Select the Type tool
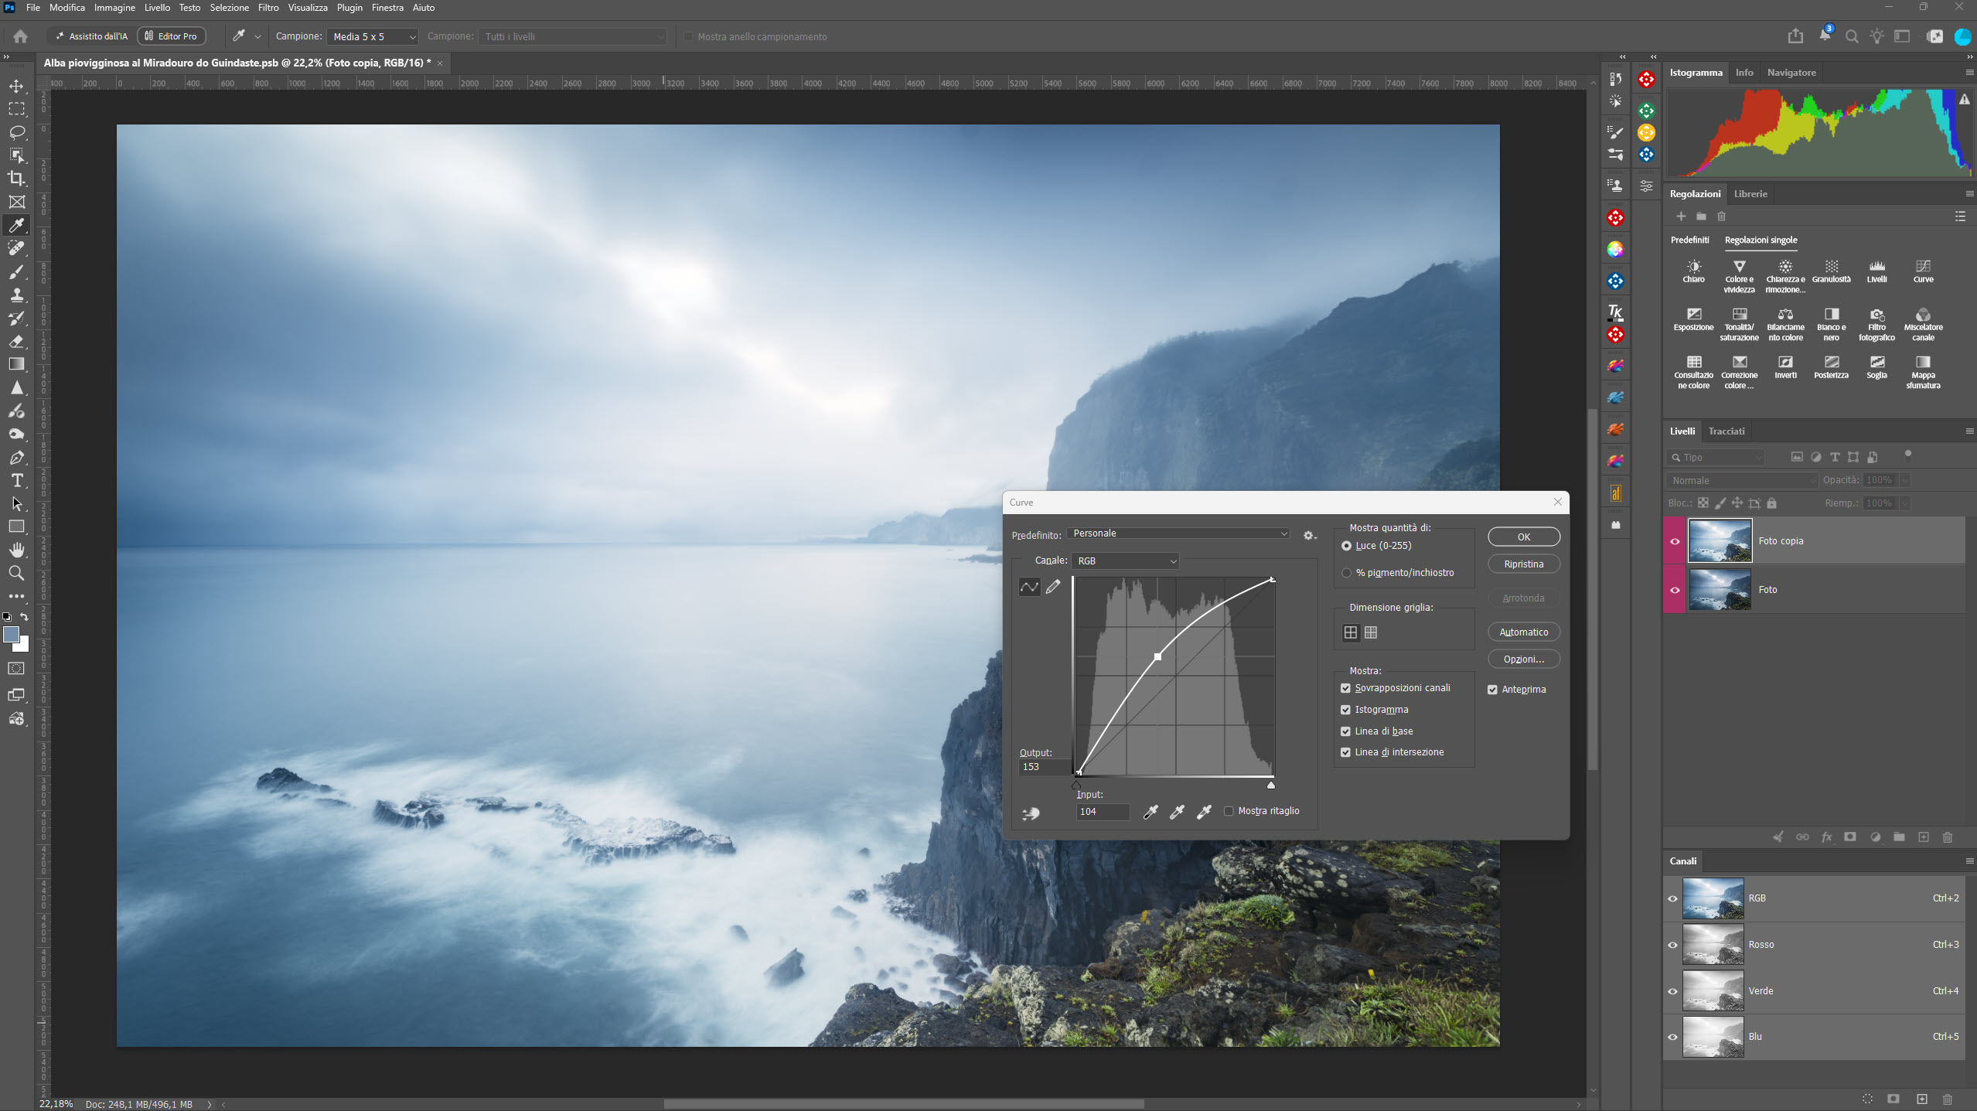Image resolution: width=1977 pixels, height=1111 pixels. (x=16, y=480)
